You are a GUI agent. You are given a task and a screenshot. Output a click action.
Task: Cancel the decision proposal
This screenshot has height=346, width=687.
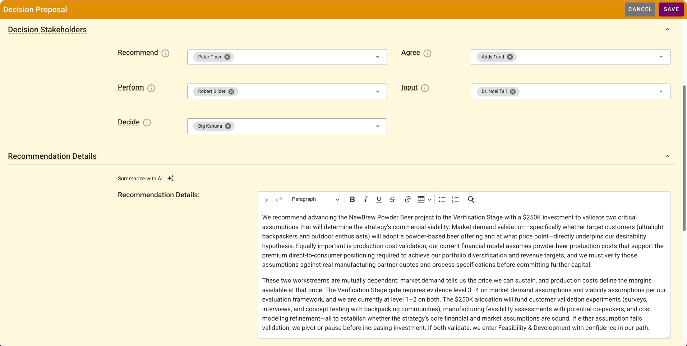click(x=640, y=9)
